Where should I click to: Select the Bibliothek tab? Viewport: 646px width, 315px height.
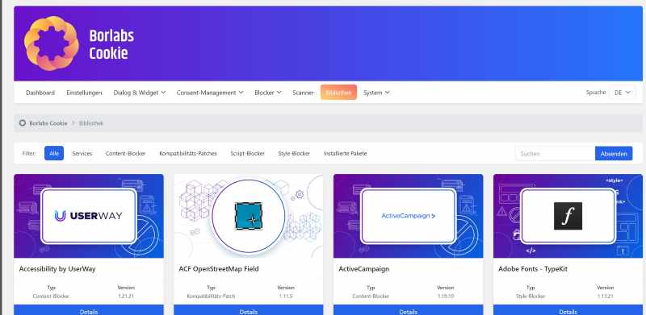pos(338,93)
